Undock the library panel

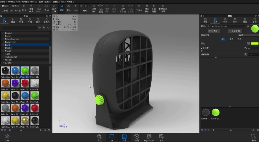click(x=47, y=16)
